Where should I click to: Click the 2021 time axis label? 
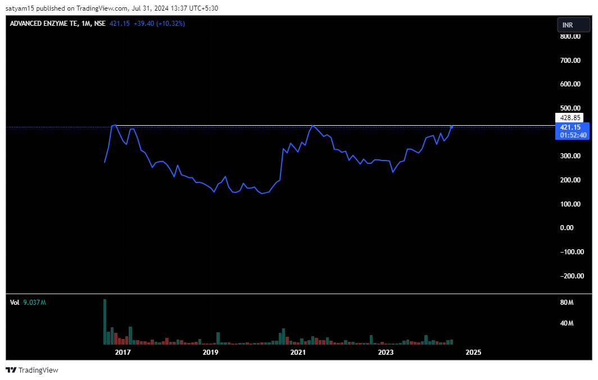coord(298,352)
